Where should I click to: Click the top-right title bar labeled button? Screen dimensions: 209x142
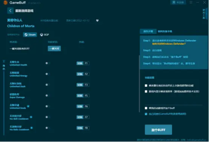(178, 2)
